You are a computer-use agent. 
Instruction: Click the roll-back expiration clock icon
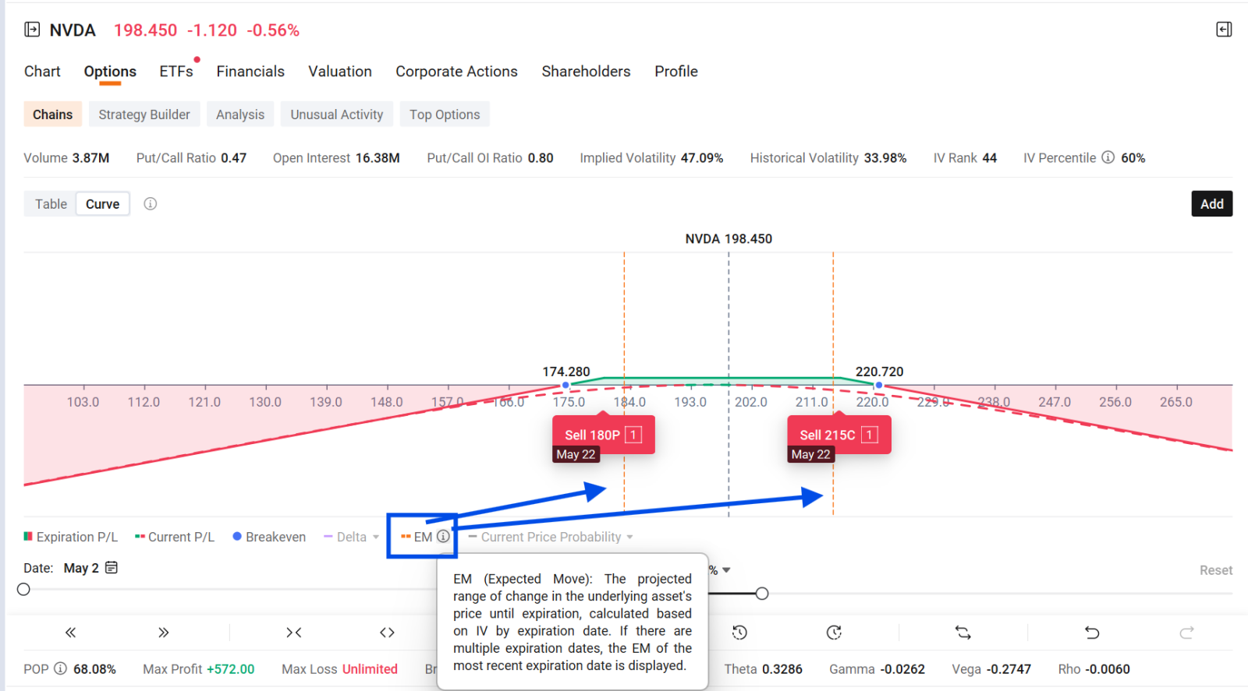coord(739,633)
